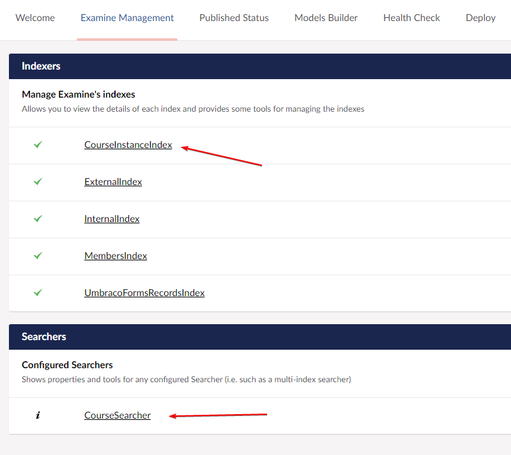Click the green checkmark beside ExternalIndex

38,182
